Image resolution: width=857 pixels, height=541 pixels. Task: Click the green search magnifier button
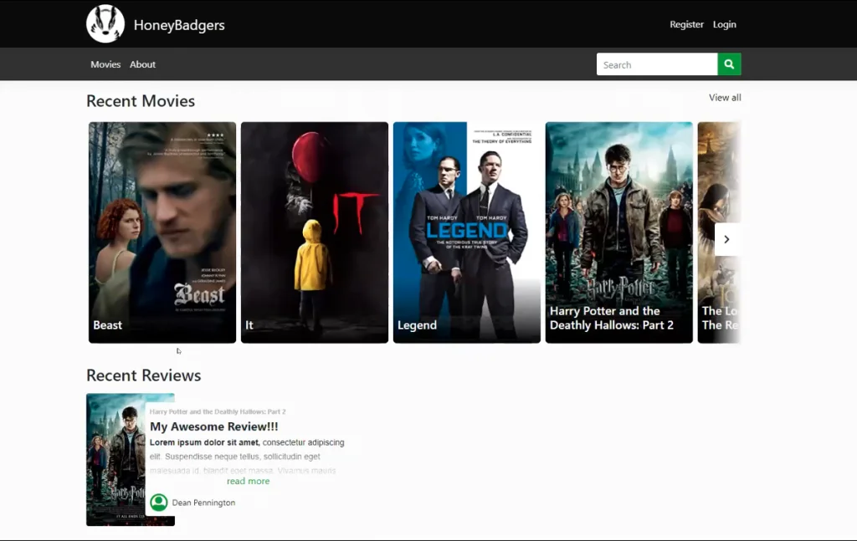click(729, 64)
